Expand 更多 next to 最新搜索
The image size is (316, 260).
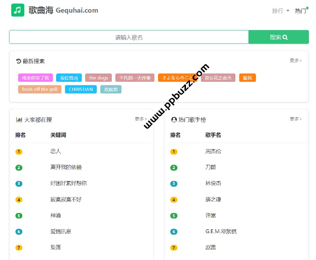point(295,60)
